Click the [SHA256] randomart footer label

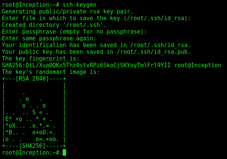pos(32,146)
